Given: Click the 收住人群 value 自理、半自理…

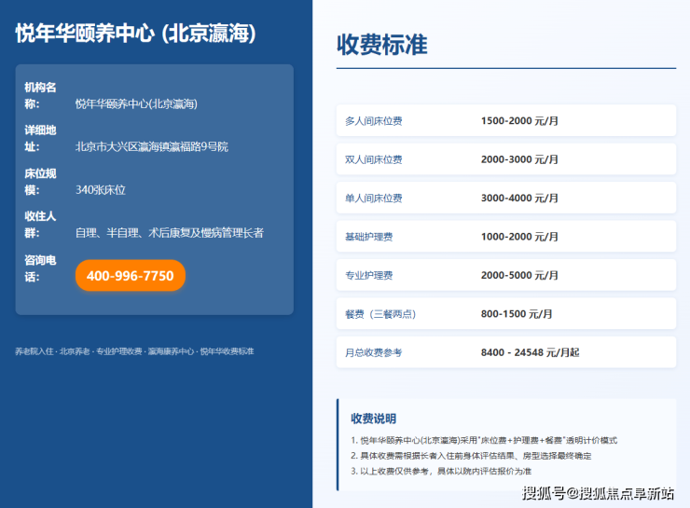Looking at the screenshot, I should point(170,233).
